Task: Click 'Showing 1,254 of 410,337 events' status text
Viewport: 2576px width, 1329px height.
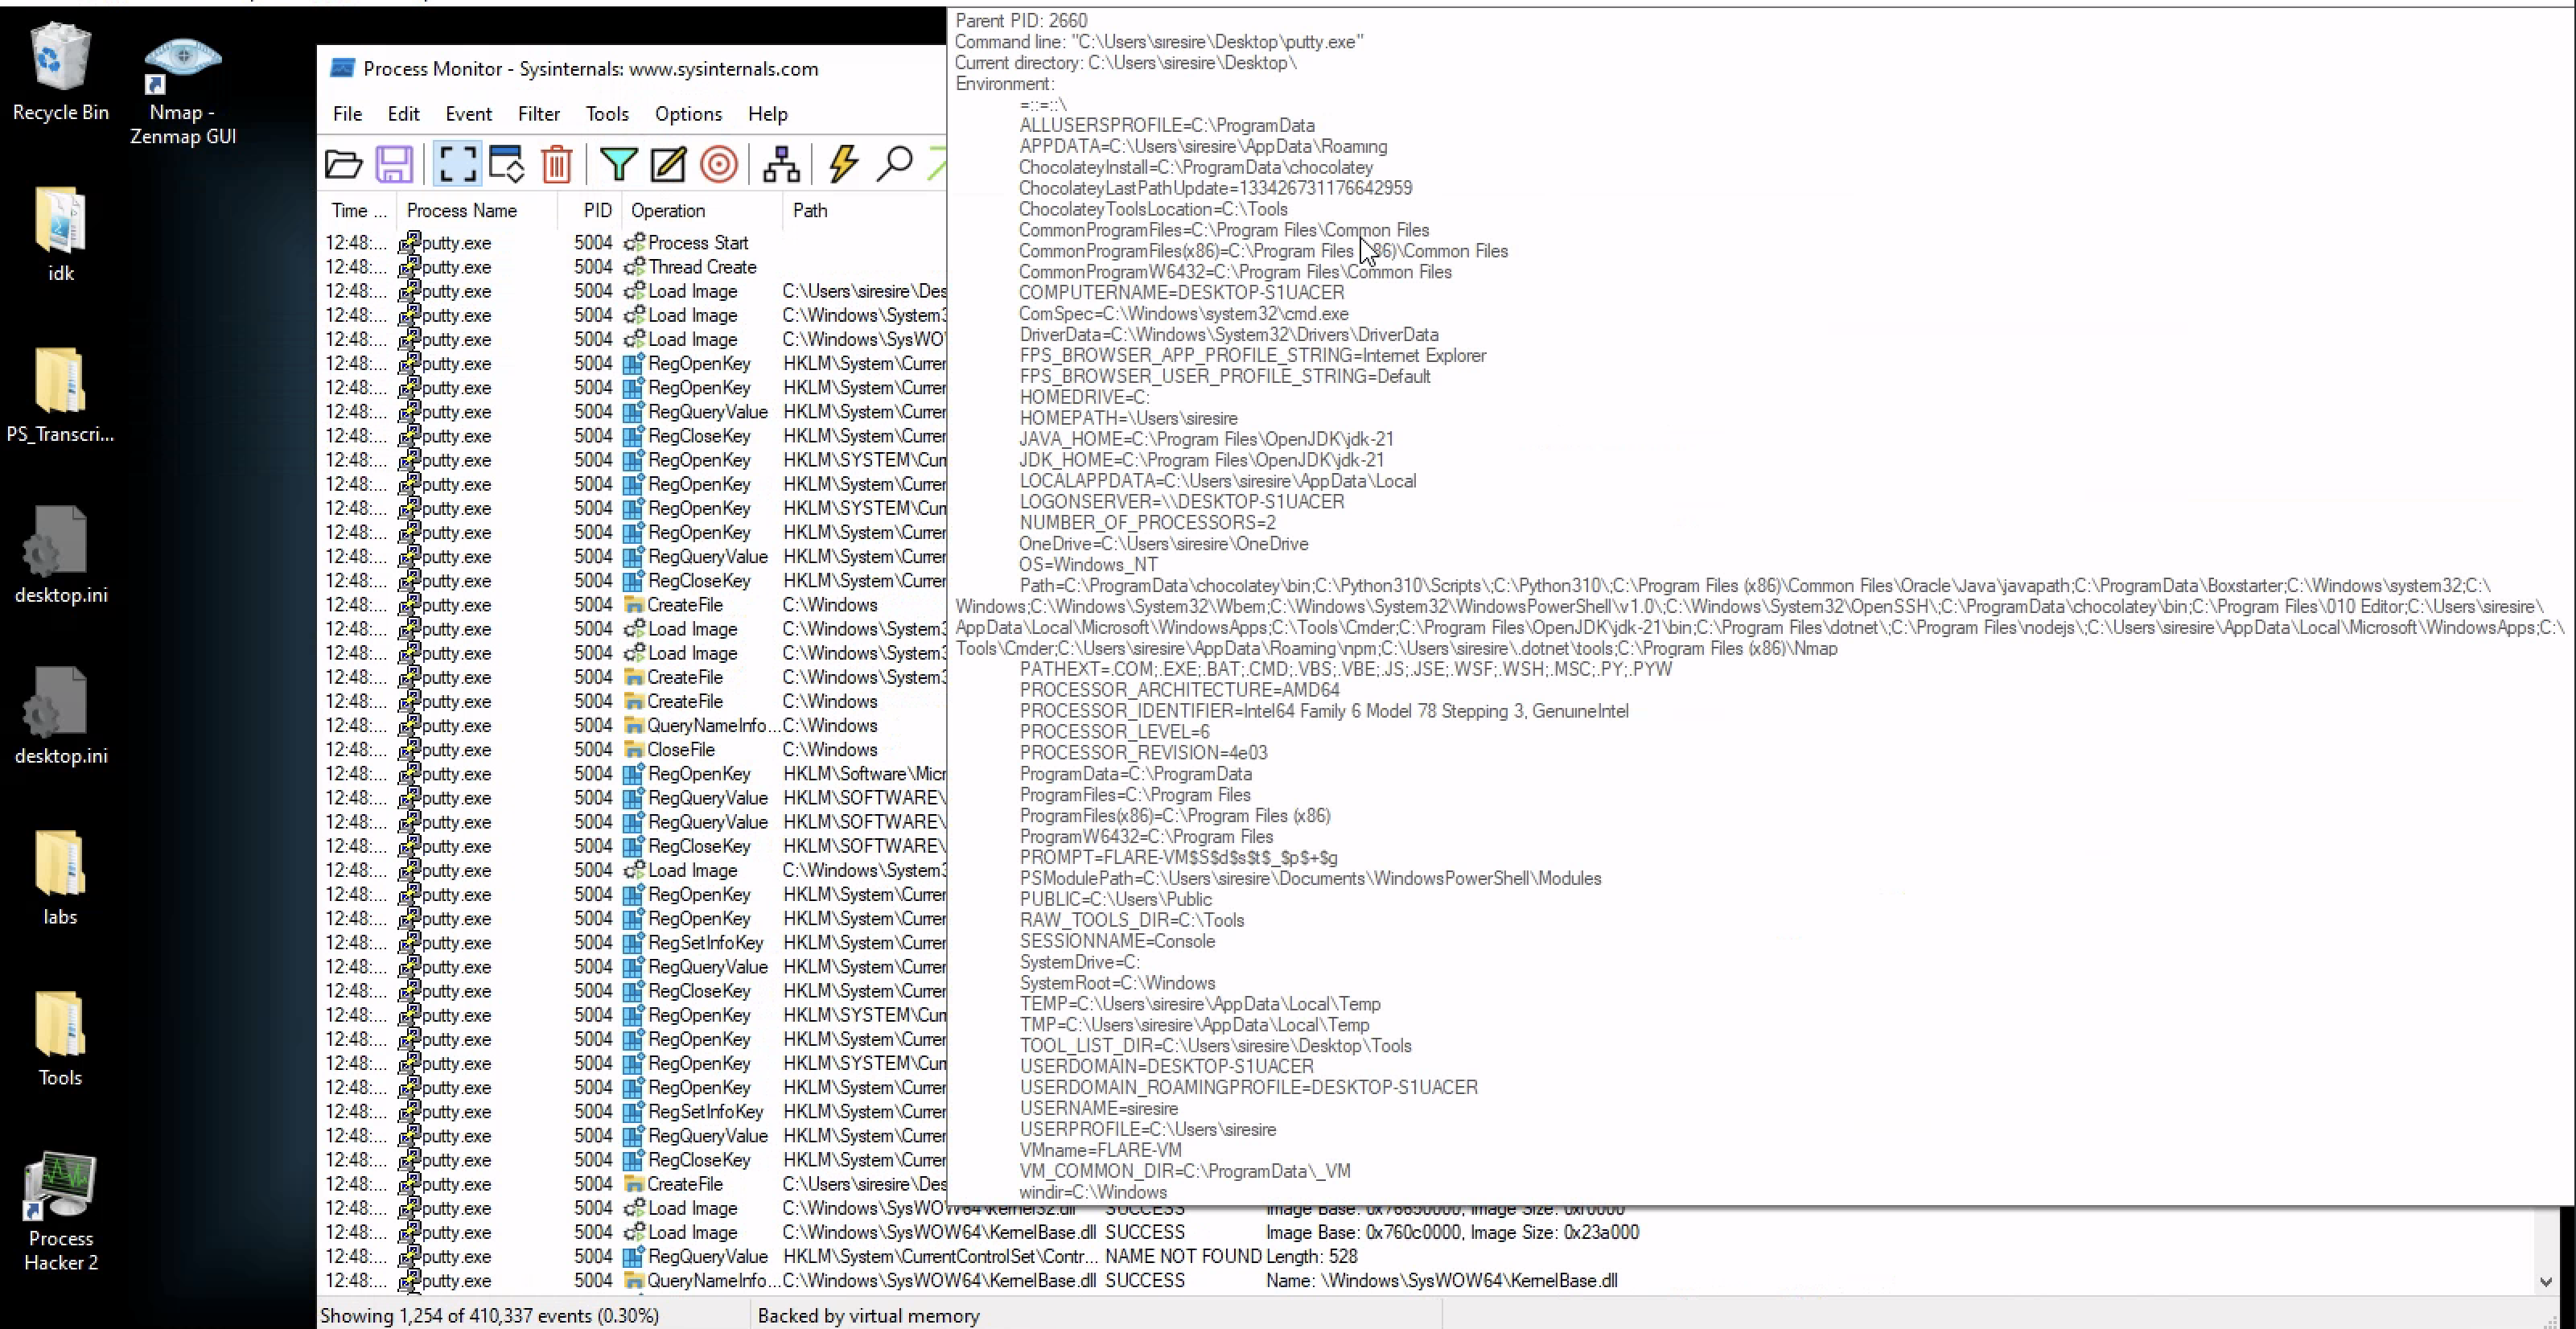Action: click(x=489, y=1316)
